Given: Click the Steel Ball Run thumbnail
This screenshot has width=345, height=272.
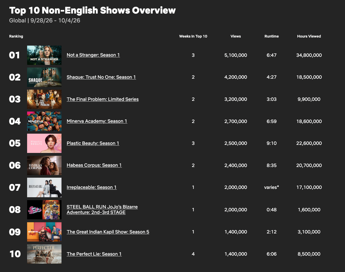Looking at the screenshot, I should pos(44,210).
